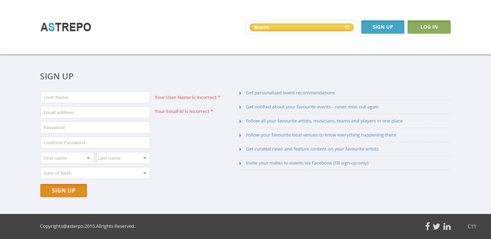Click the blue SIGN UP header button
Viewport: 491px width, 239px height.
[x=383, y=27]
